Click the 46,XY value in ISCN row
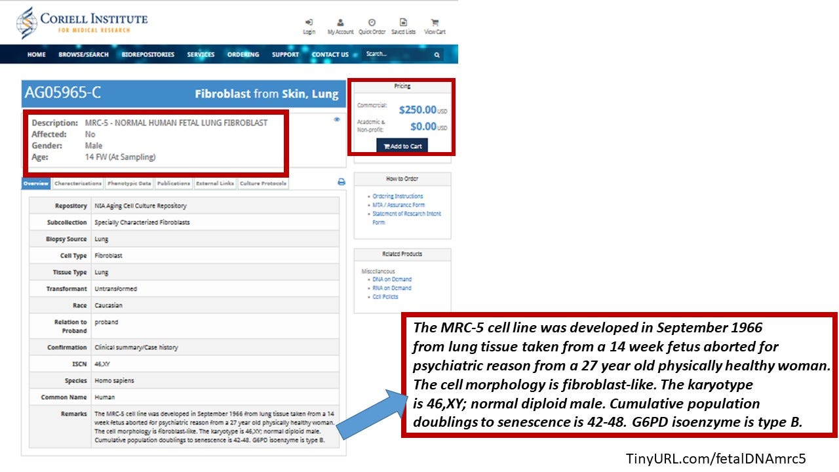This screenshot has width=839, height=472. click(x=104, y=364)
